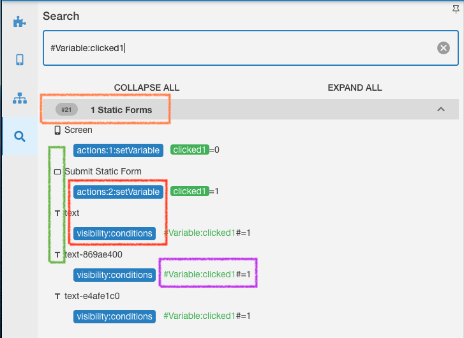Open actions:1:setVariable result tag

click(118, 150)
